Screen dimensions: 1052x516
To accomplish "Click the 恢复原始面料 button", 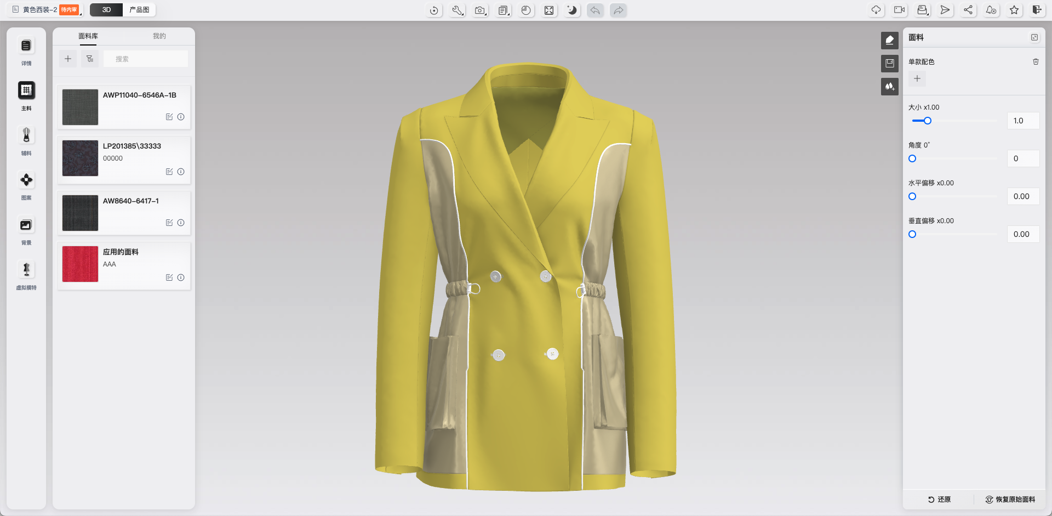I will [1010, 500].
